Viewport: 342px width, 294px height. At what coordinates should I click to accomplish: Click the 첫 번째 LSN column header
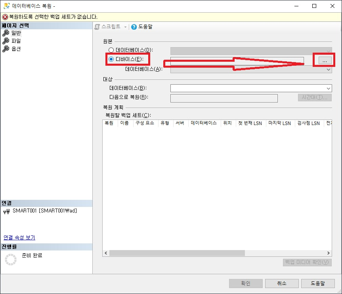(x=251, y=123)
